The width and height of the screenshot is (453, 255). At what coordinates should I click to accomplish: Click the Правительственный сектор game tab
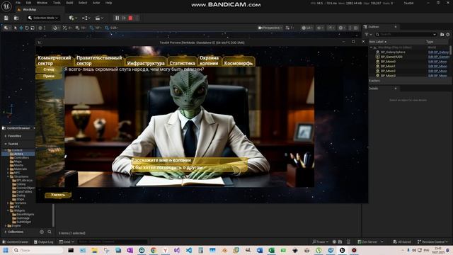(99, 60)
